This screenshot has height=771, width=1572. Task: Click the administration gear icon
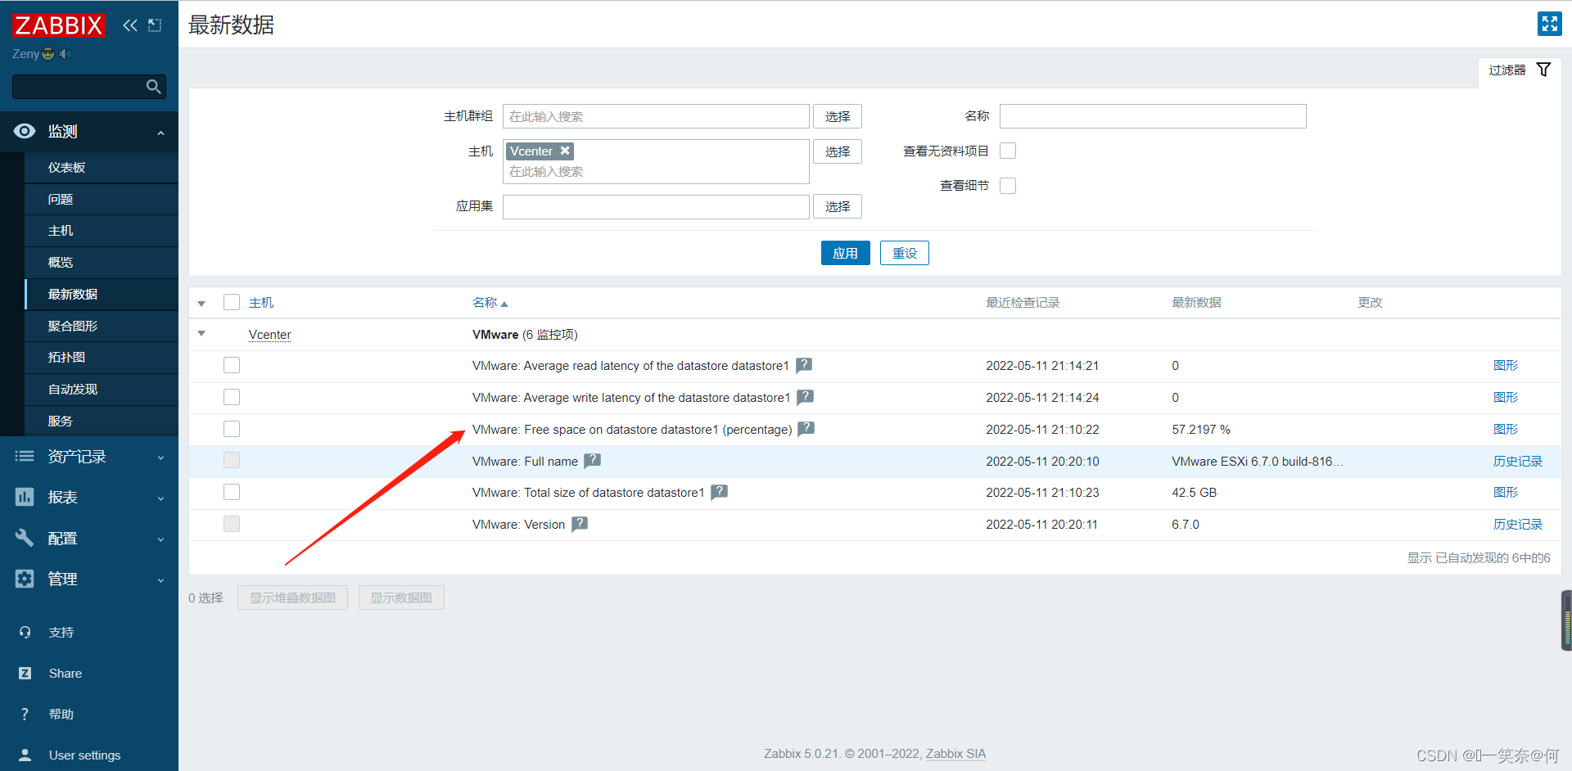25,579
